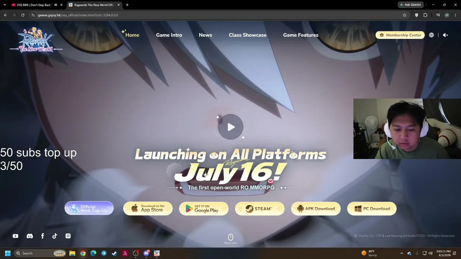Open the language globe selector

431,35
